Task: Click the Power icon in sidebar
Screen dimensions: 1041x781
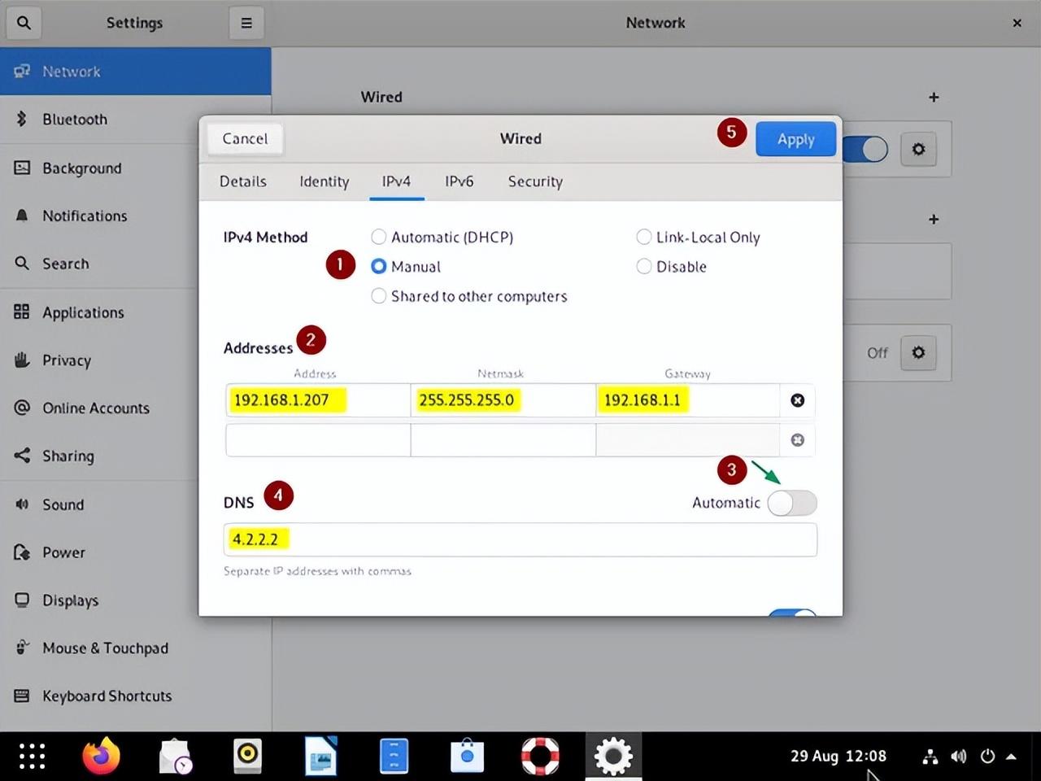Action: pyautogui.click(x=22, y=552)
